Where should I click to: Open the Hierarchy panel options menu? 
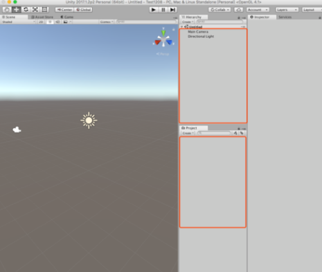click(244, 18)
